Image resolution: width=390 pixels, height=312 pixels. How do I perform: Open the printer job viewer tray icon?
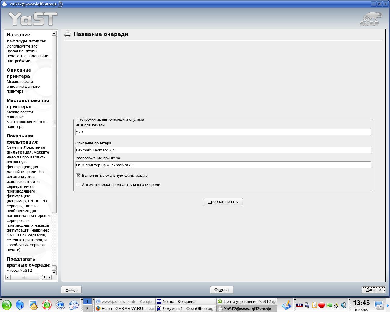(307, 305)
